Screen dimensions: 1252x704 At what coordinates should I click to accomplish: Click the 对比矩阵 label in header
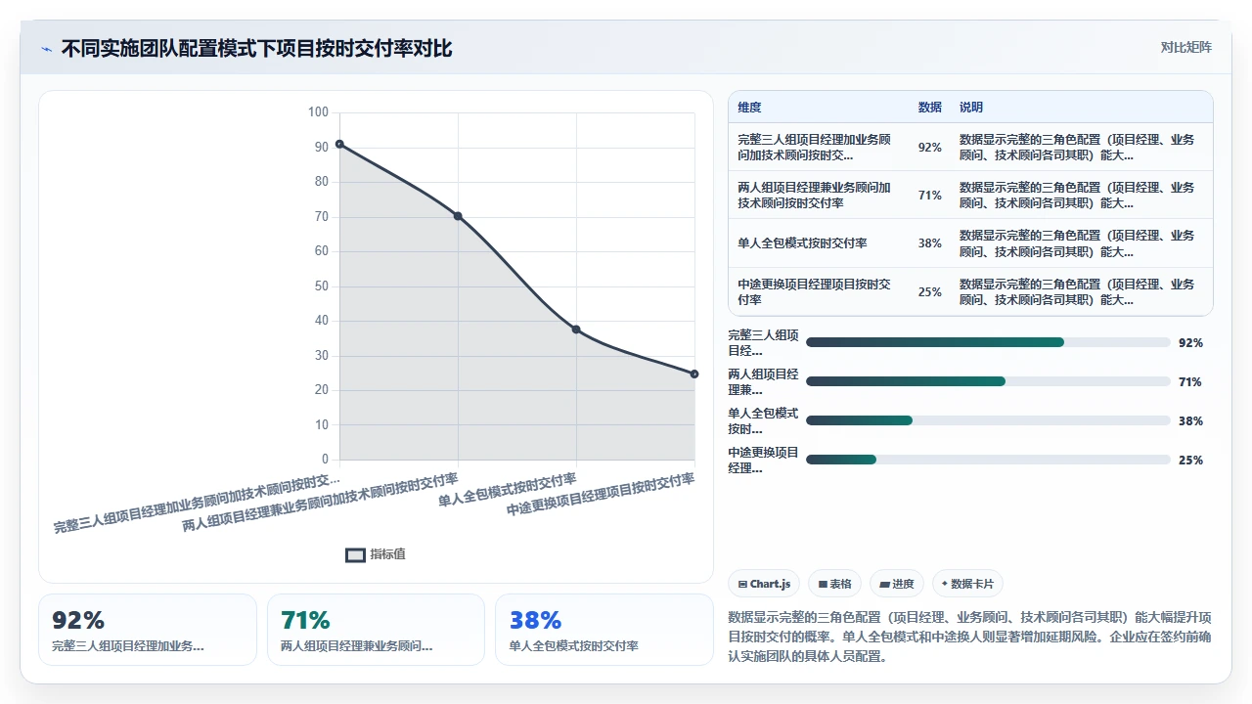pos(1185,47)
